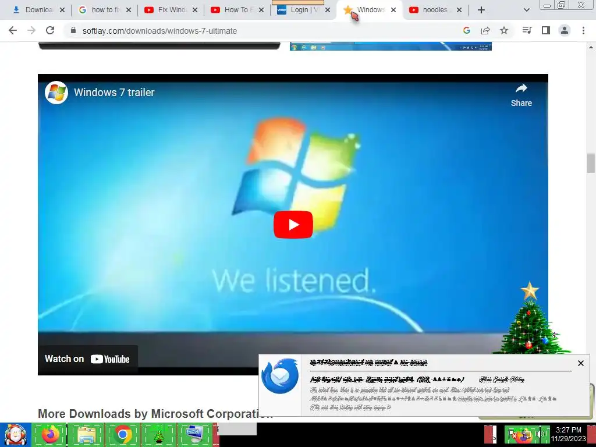
Task: Click Watch on YouTube
Action: (87, 359)
